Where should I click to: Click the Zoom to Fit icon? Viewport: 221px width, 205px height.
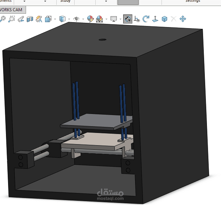2,19
